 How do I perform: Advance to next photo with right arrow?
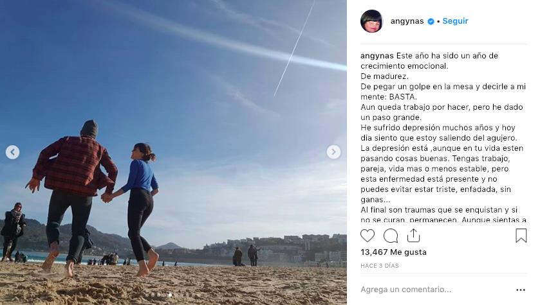(333, 152)
